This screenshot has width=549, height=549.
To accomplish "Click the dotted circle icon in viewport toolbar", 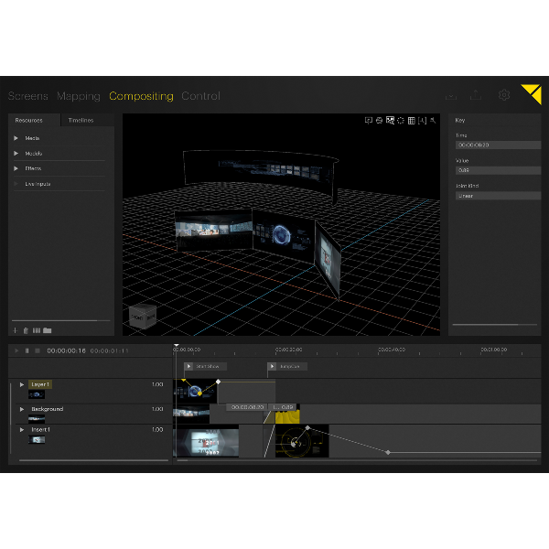I will tap(401, 121).
